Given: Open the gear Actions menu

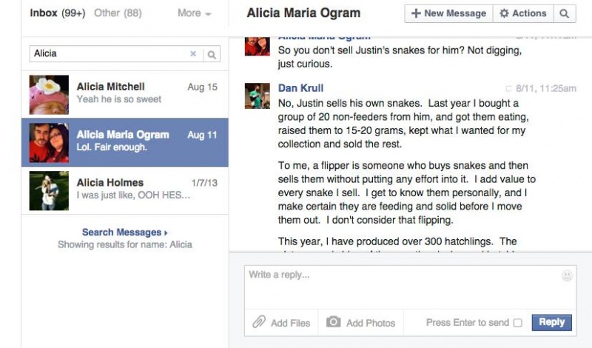Looking at the screenshot, I should coord(523,13).
